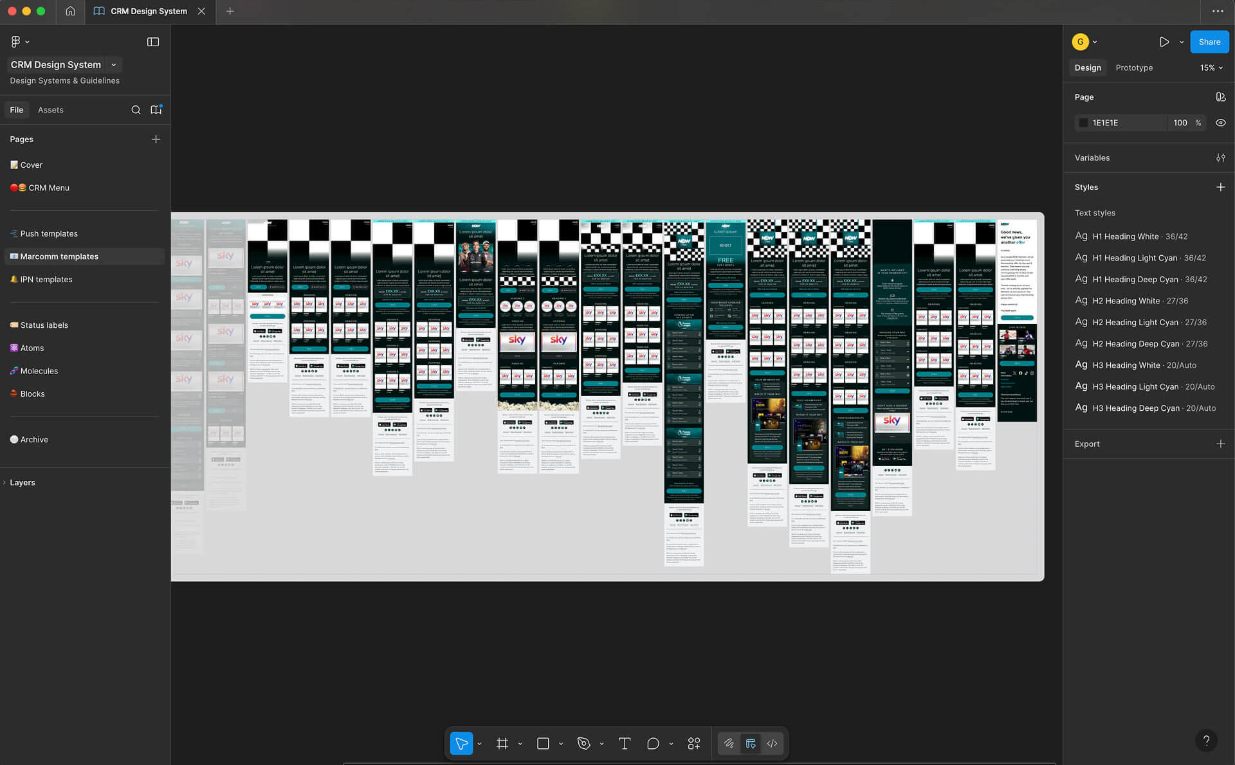
Task: Minimize UI with sidebar panel toggle
Action: (x=153, y=42)
